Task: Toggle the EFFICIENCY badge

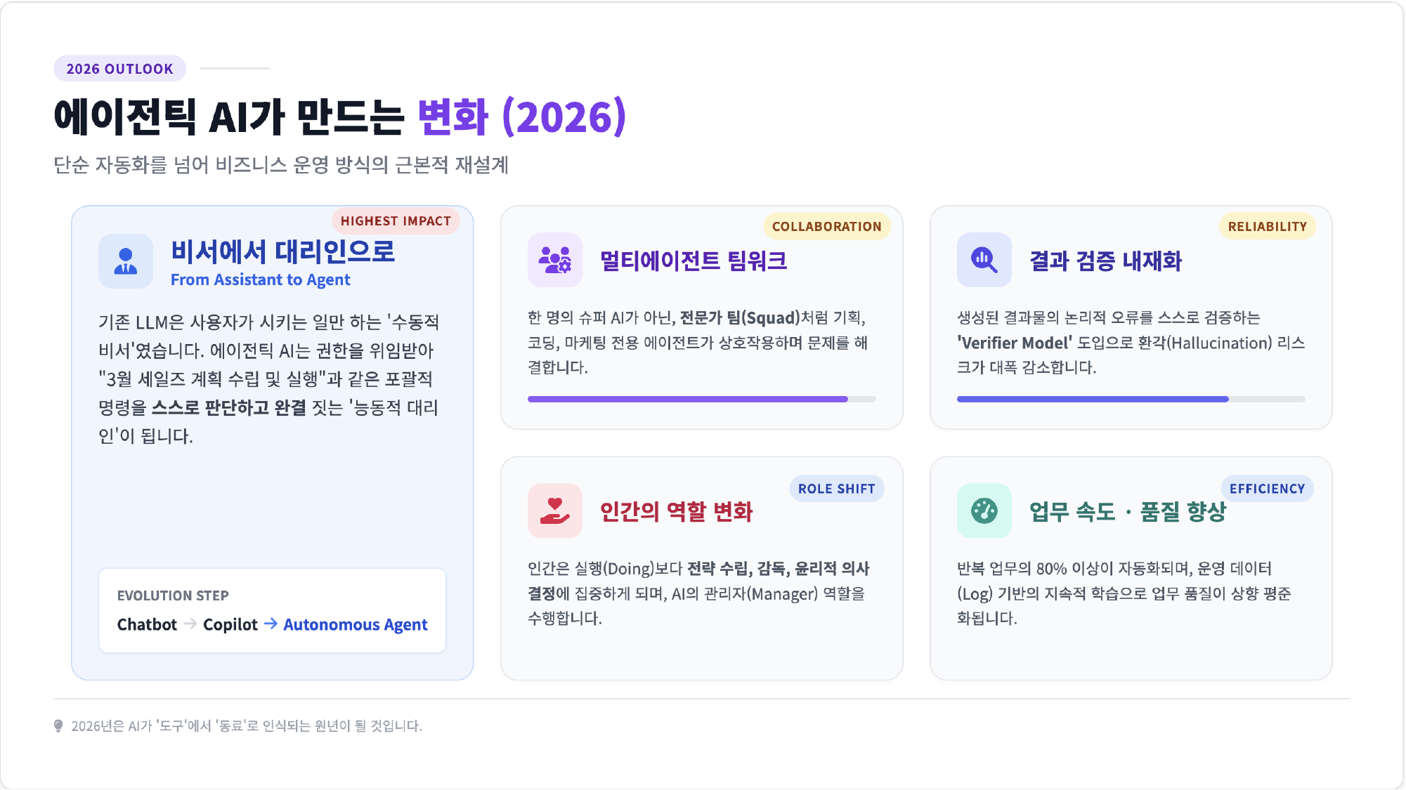Action: (x=1267, y=488)
